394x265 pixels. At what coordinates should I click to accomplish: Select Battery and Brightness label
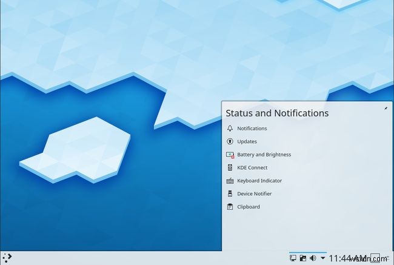264,155
